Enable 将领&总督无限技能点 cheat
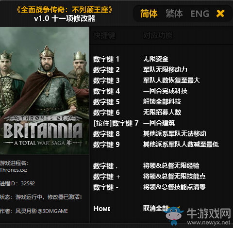The height and width of the screenshot is (228, 233). coord(174,177)
